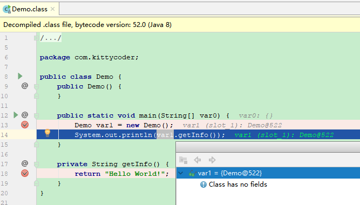Click the object icon beside var1
360x205 pixels.
click(192, 173)
